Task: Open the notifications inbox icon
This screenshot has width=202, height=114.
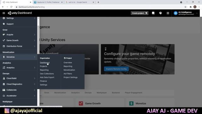Action: pos(153,13)
